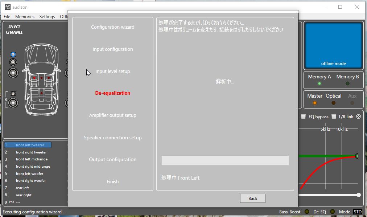This screenshot has width=367, height=217.
Task: Select the Master input orange indicator
Action: click(x=315, y=103)
